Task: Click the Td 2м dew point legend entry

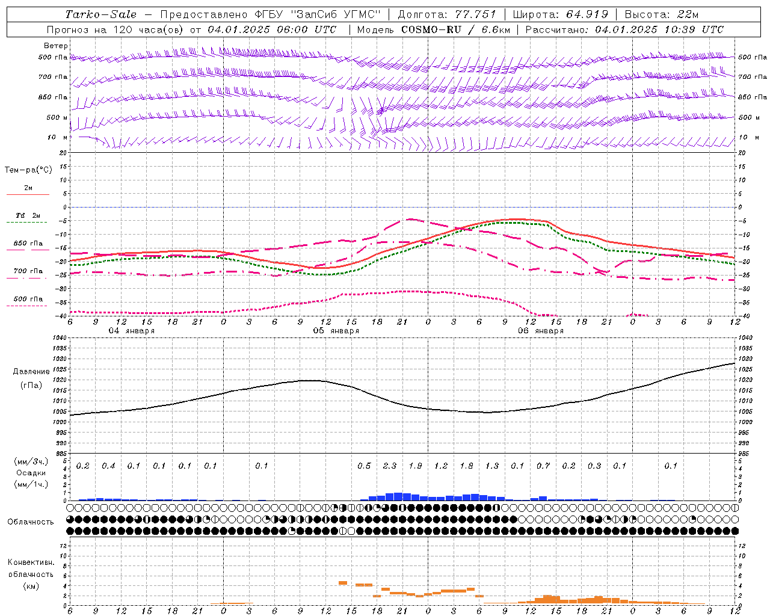Action: [28, 215]
